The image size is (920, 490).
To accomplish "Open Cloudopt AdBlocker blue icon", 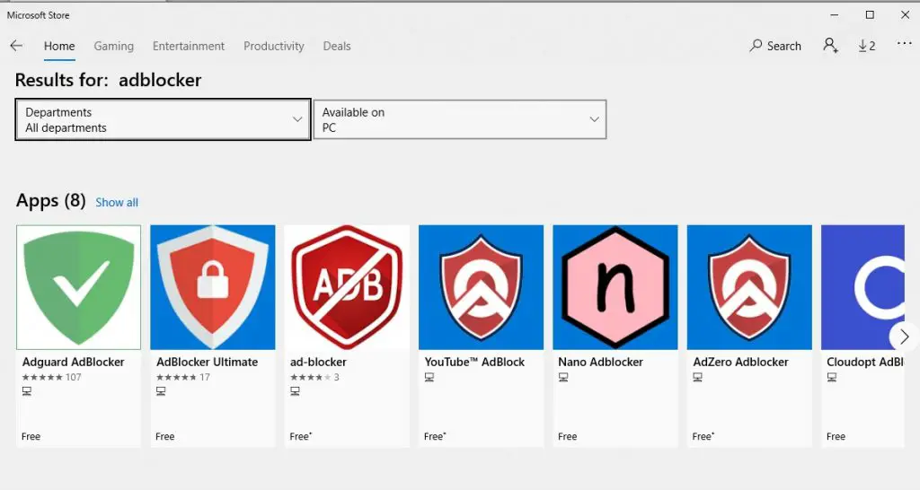I will (862, 287).
